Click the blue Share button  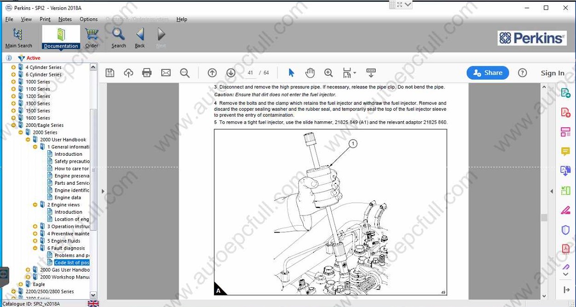tap(488, 73)
